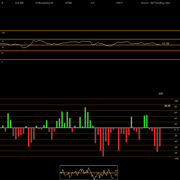
Task: Click the Invesco S&P SmallCap header text
Action: coord(156,3)
